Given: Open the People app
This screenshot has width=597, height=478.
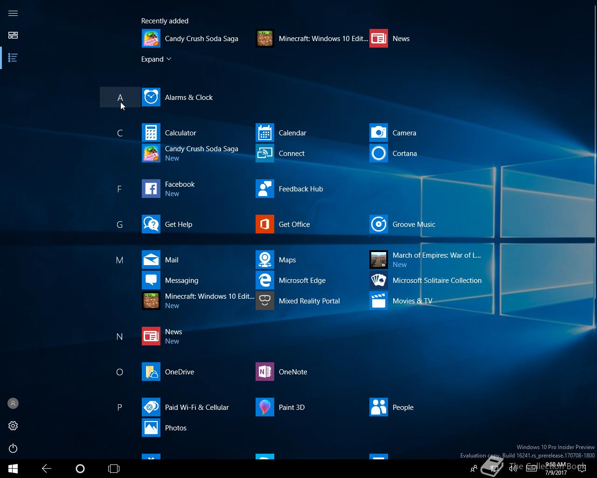Looking at the screenshot, I should [x=425, y=407].
